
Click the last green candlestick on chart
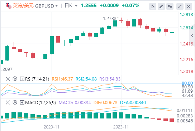(172, 33)
